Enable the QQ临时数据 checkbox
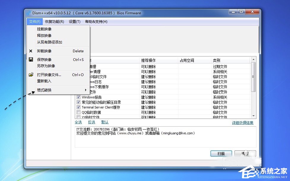290x181 pixels. pyautogui.click(x=79, y=112)
